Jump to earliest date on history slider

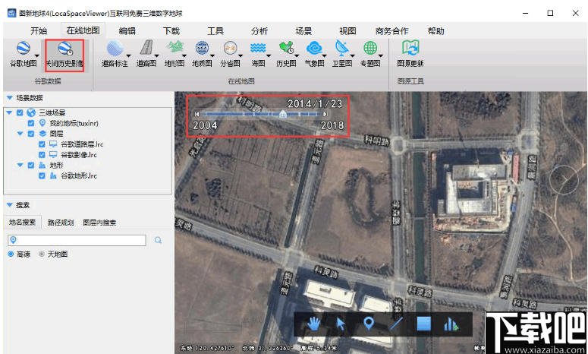(x=197, y=114)
